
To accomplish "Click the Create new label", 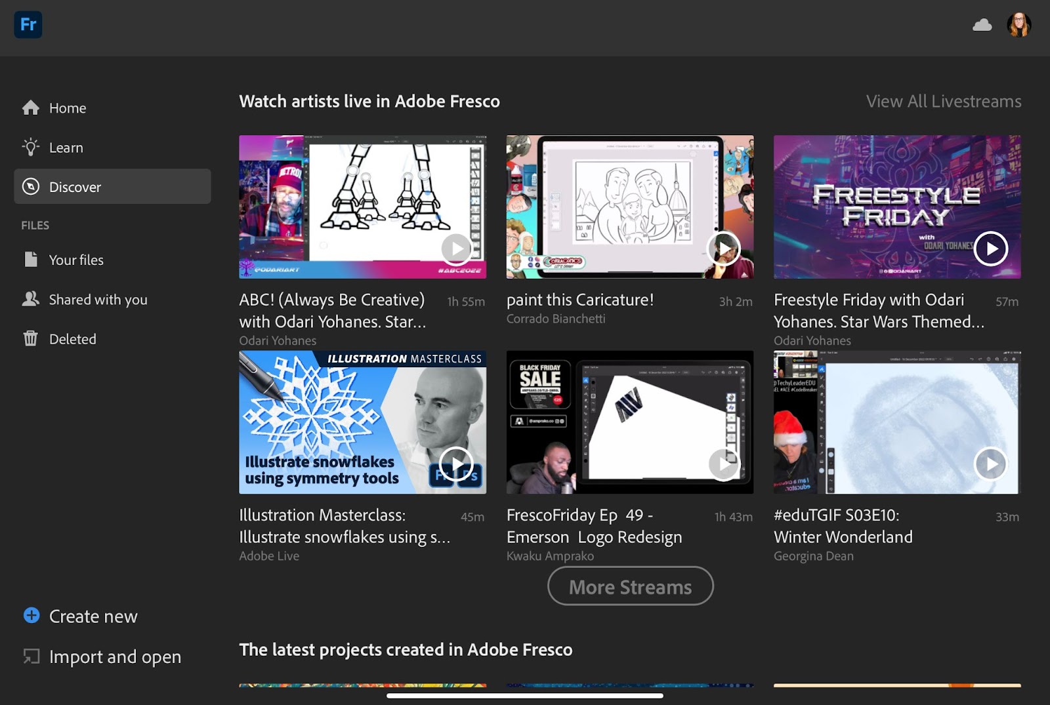I will point(93,616).
